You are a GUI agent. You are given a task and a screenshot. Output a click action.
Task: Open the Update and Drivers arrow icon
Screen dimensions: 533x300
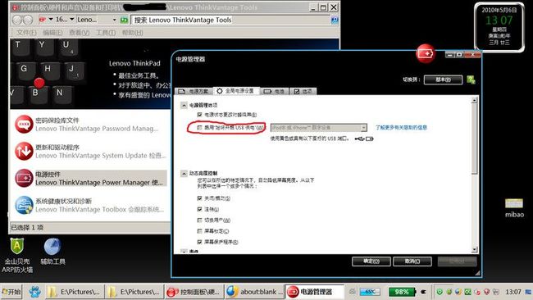24,151
